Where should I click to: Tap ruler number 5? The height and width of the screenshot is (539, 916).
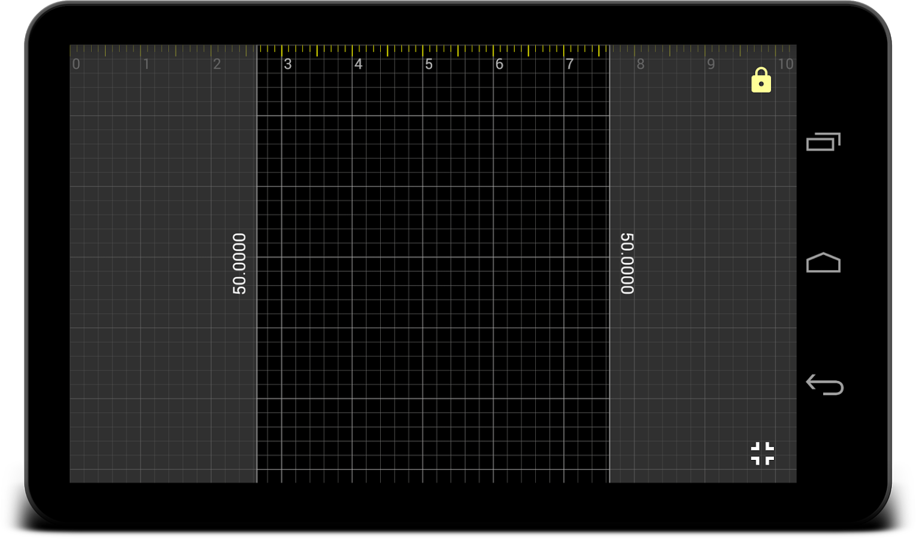[x=429, y=64]
